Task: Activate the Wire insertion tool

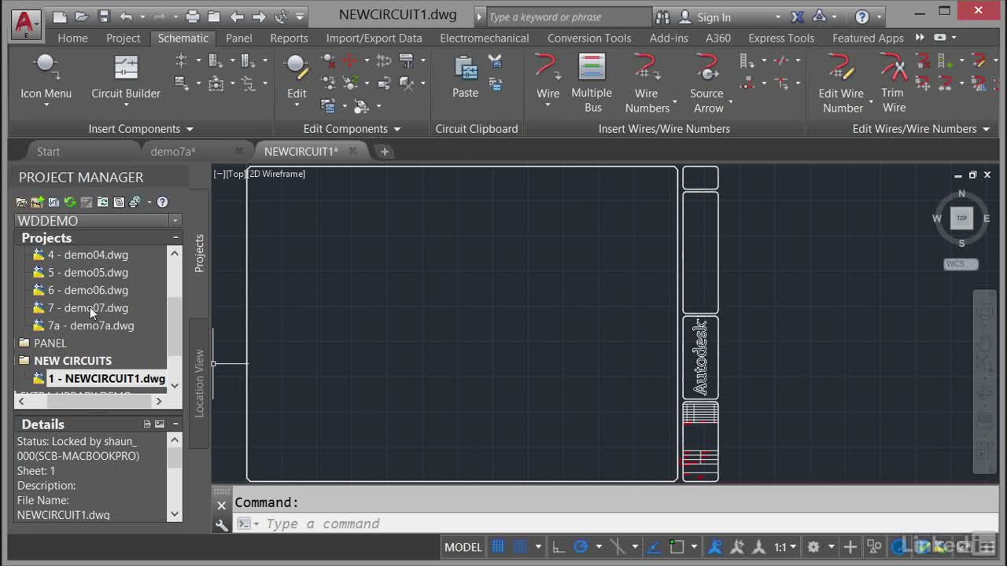Action: pyautogui.click(x=548, y=79)
